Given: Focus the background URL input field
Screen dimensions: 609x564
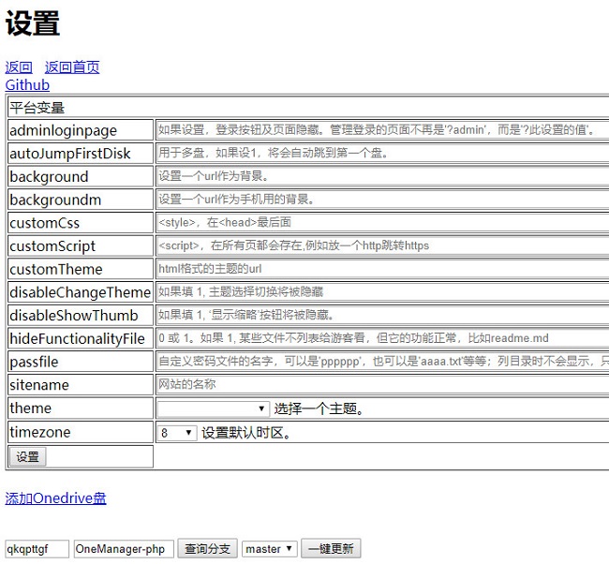Looking at the screenshot, I should coord(382,176).
